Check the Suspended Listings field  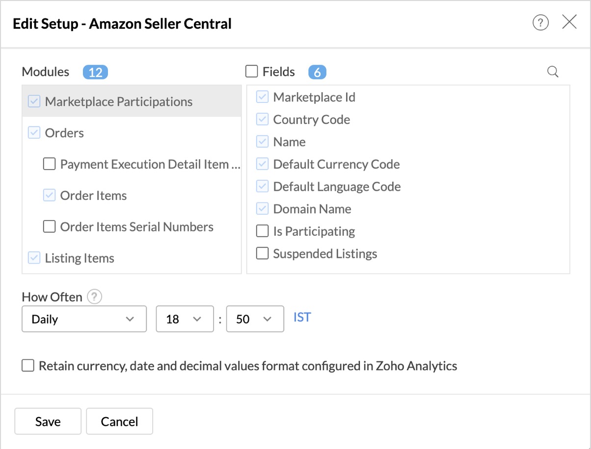pyautogui.click(x=263, y=253)
